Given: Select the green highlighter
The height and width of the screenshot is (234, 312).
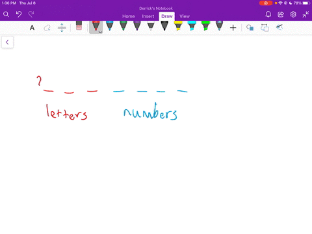Looking at the screenshot, I should 205,26.
